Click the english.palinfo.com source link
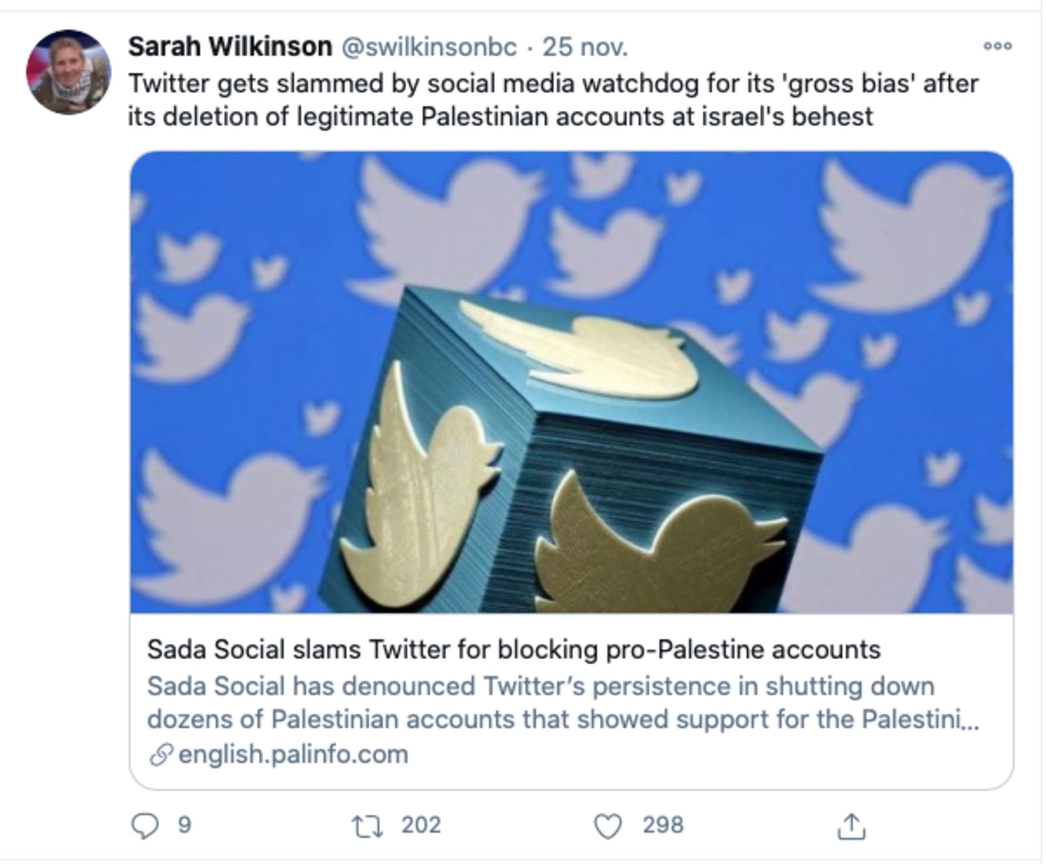This screenshot has height=864, width=1046. click(293, 754)
